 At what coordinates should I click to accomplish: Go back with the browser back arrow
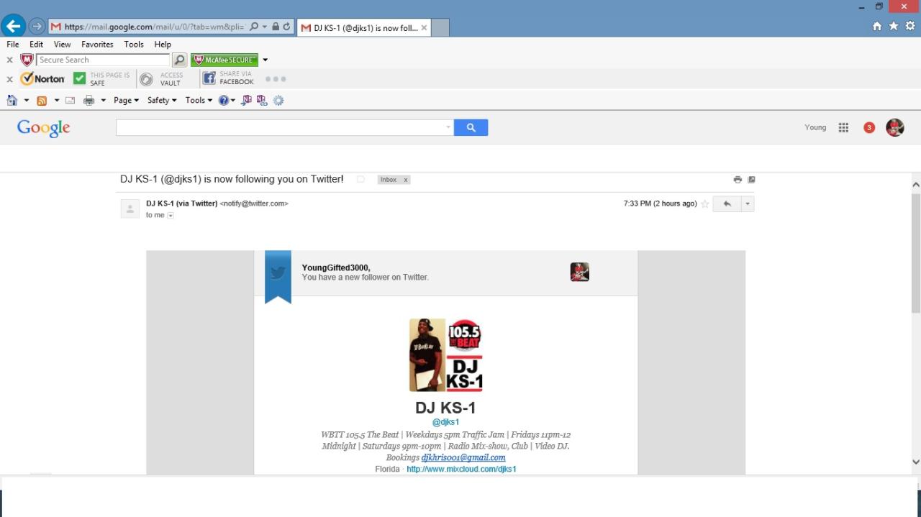13,27
